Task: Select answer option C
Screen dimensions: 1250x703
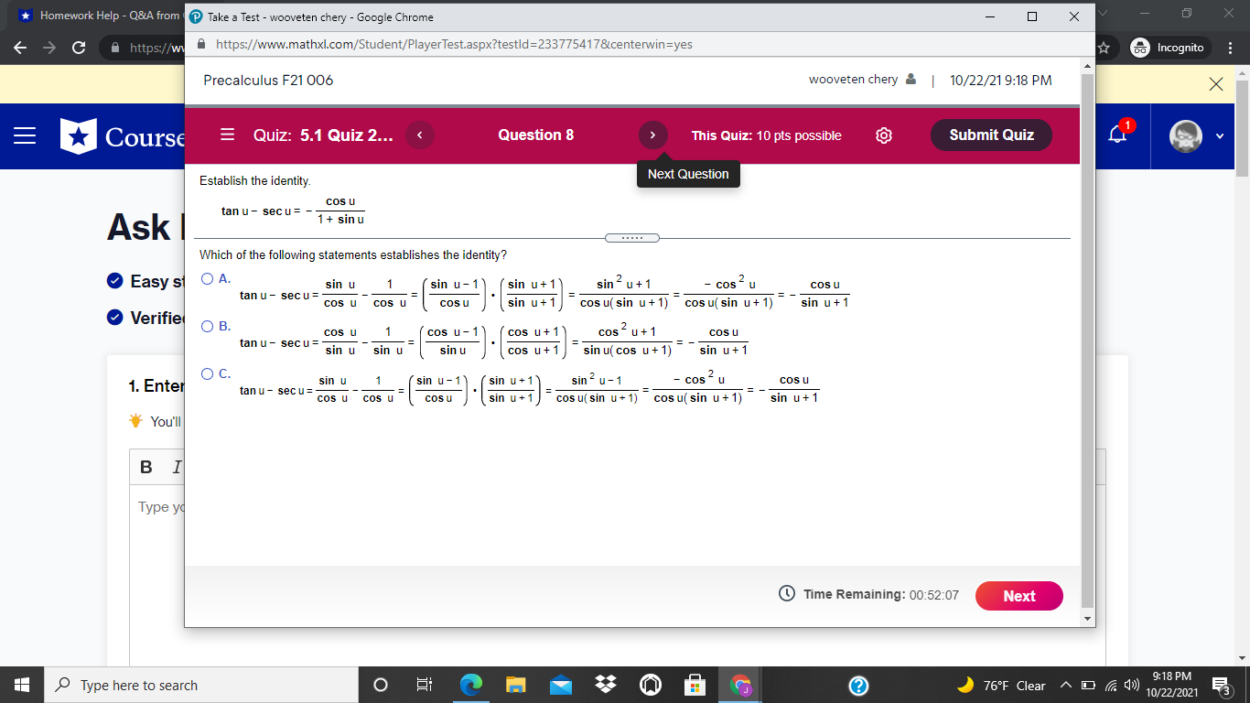Action: point(208,373)
